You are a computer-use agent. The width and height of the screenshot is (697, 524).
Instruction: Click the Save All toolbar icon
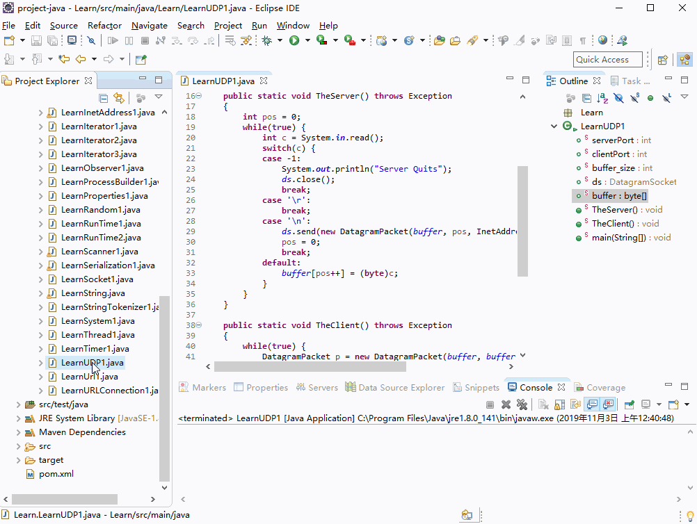pyautogui.click(x=52, y=41)
